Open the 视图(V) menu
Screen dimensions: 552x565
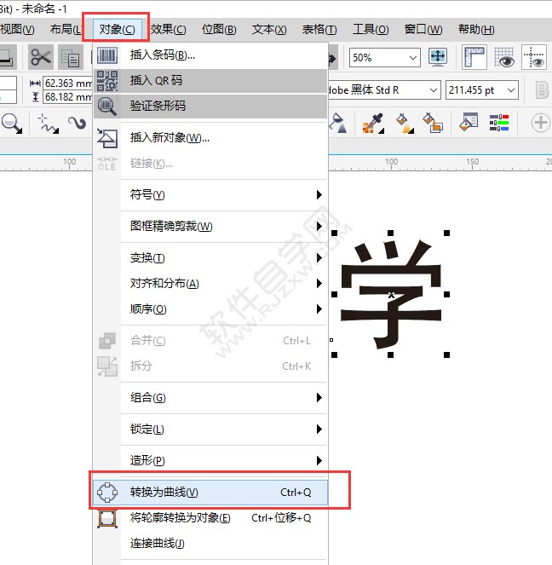pos(17,29)
